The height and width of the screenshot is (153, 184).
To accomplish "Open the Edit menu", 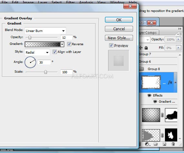I will [15, 2].
